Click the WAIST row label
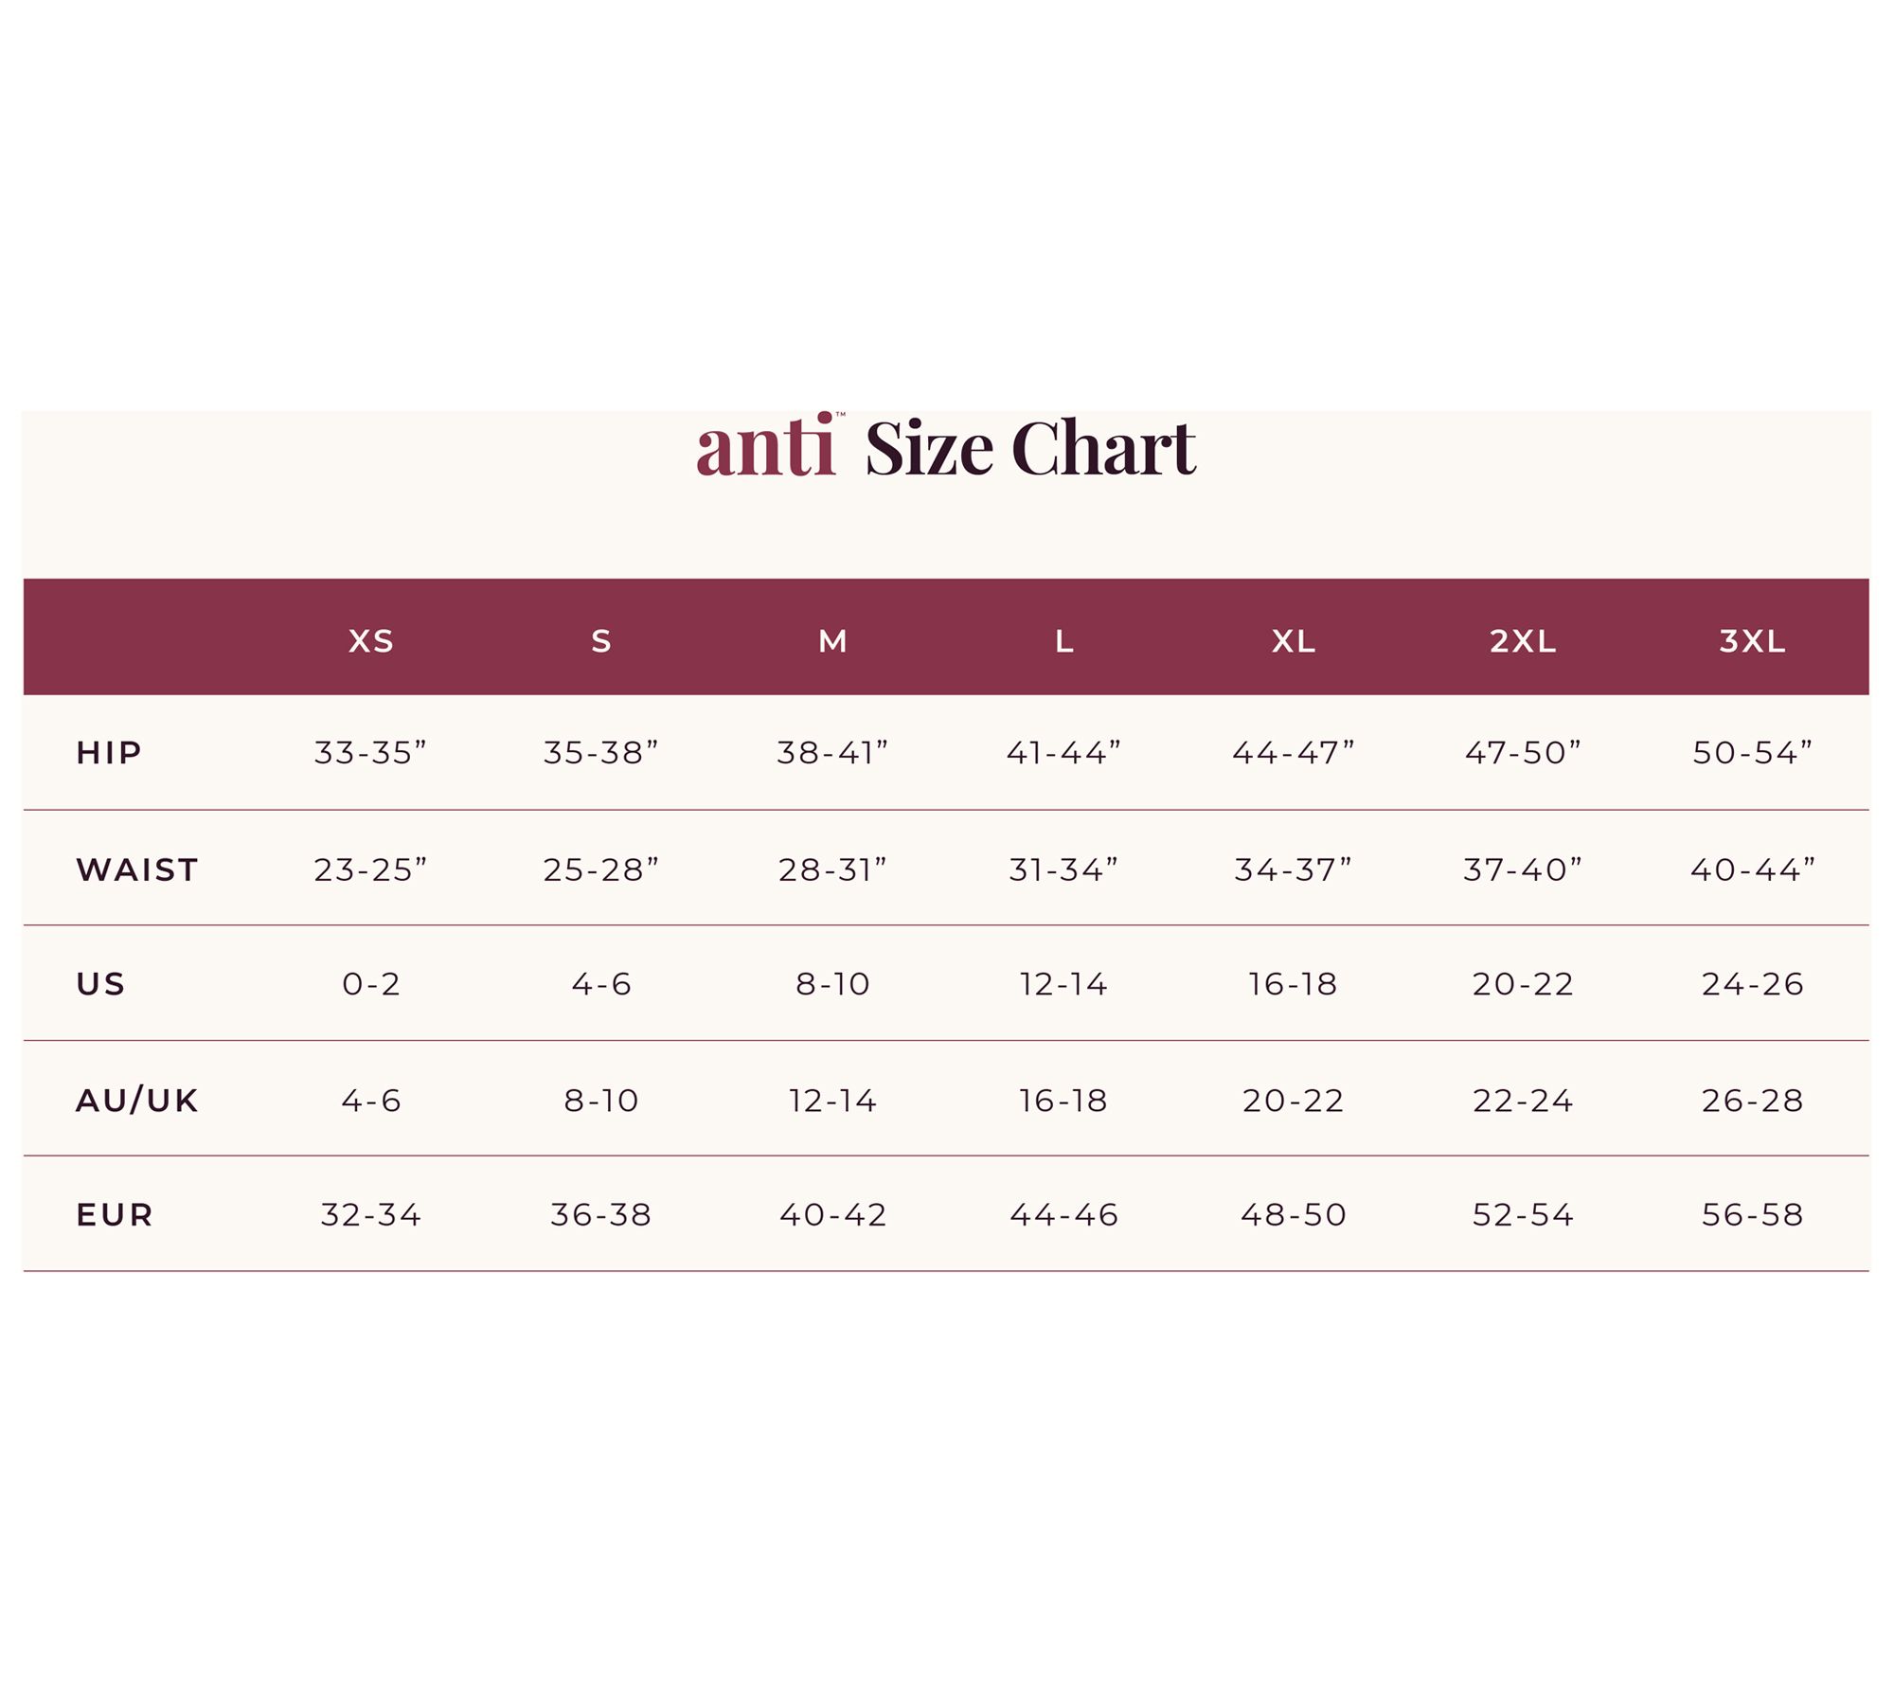The image size is (1894, 1684). click(137, 869)
